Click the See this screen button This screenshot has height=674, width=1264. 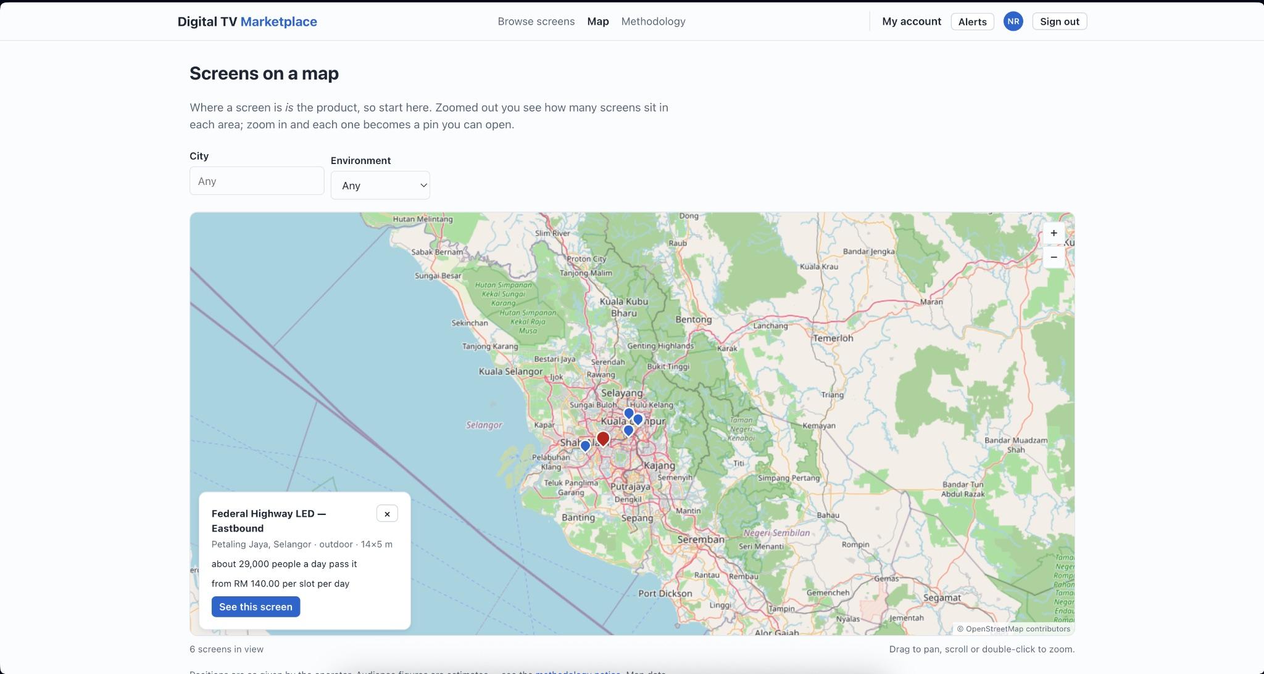(x=256, y=607)
